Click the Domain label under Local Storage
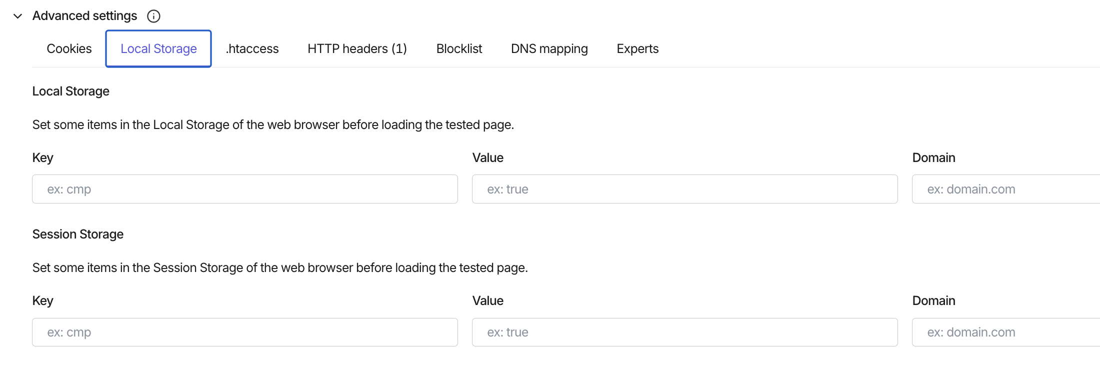 tap(933, 157)
